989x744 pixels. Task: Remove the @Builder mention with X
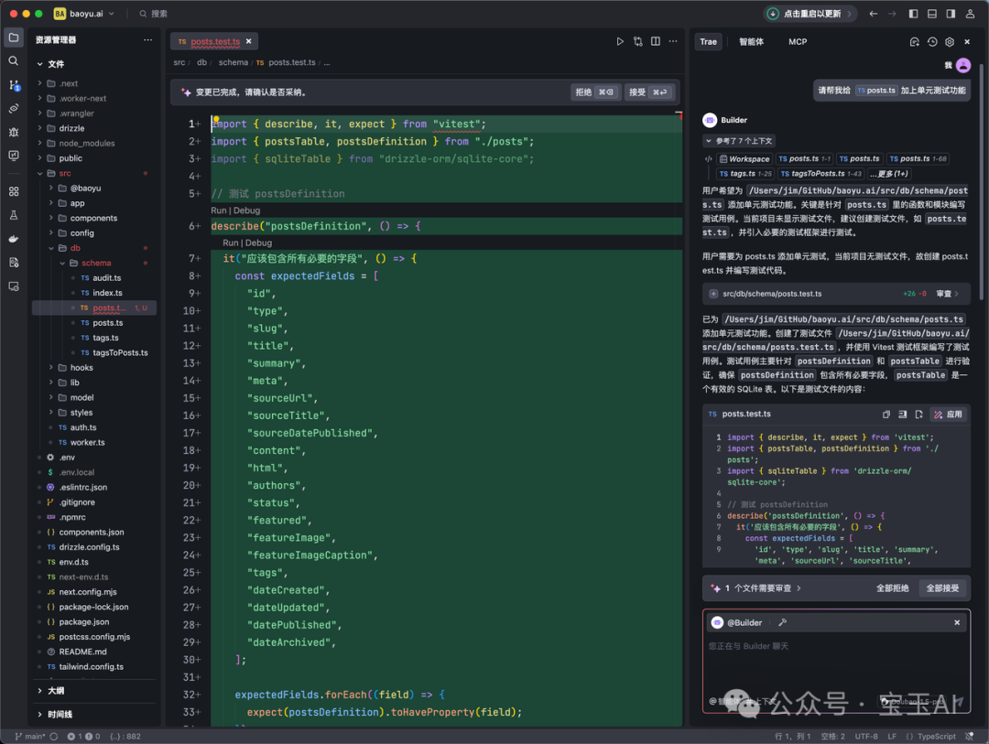pos(957,622)
